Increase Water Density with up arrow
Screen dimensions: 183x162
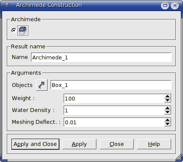coord(168,108)
